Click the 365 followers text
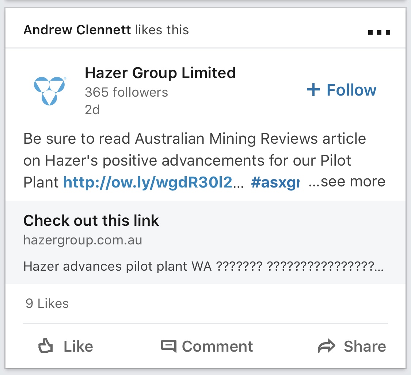The image size is (411, 375). point(126,92)
